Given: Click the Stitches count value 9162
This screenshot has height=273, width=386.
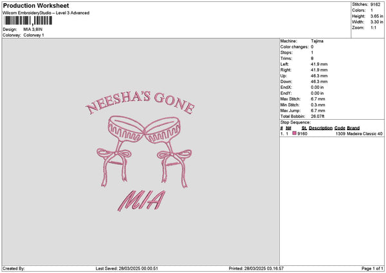Looking at the screenshot, I should point(376,5).
